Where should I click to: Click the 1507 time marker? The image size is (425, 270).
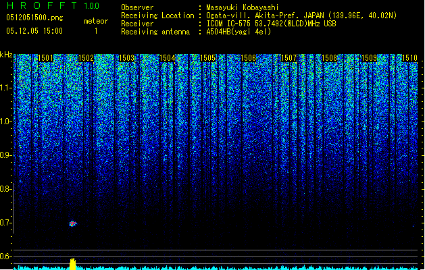click(289, 58)
